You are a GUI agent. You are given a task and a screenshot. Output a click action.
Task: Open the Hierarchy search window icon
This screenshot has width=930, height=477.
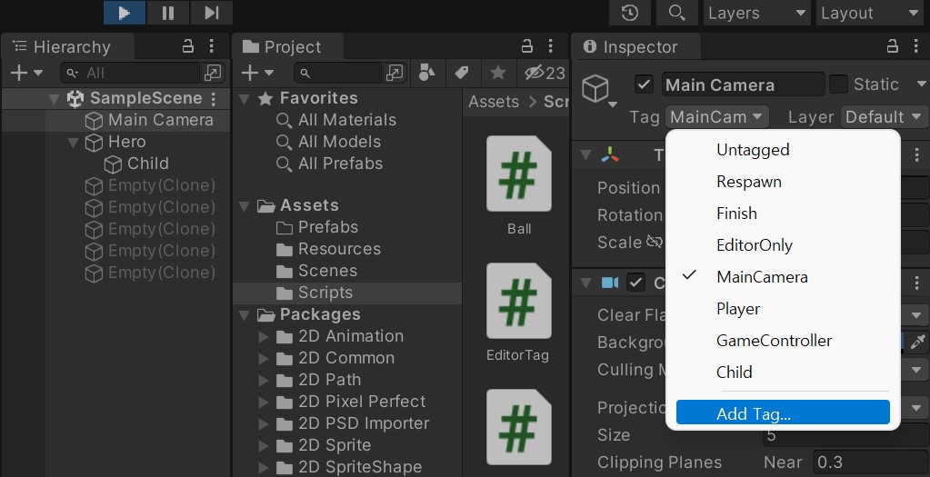(x=212, y=73)
